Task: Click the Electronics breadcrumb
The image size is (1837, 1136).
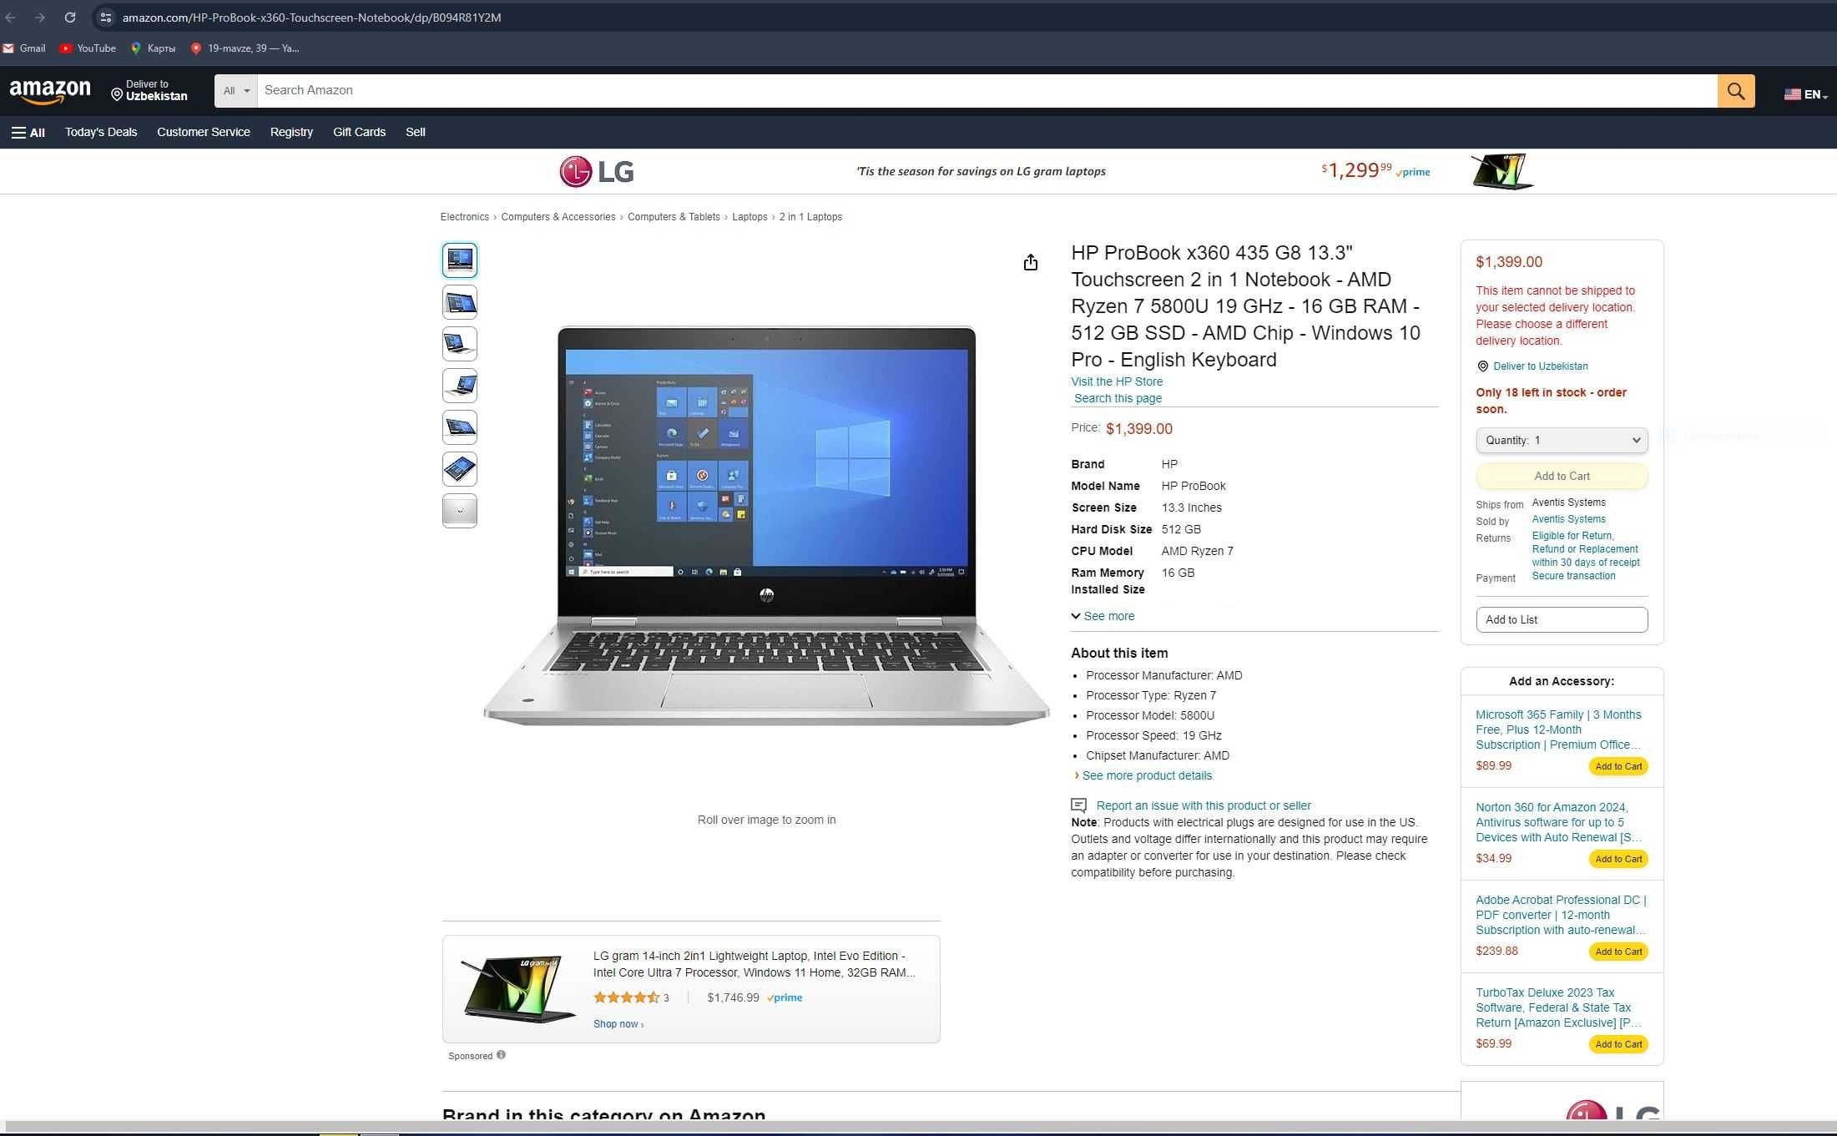Action: pos(465,217)
